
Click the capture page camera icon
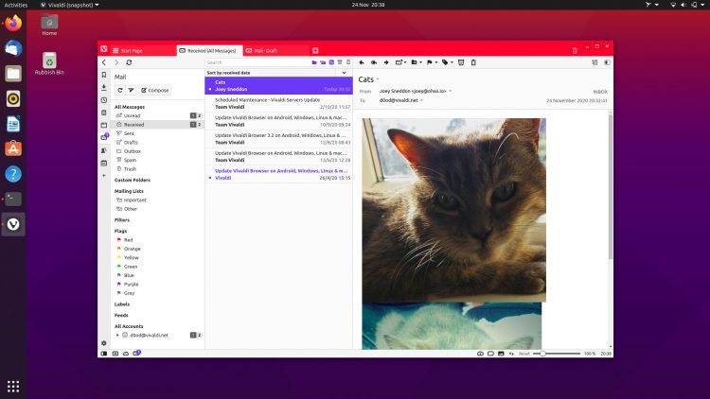coord(480,354)
